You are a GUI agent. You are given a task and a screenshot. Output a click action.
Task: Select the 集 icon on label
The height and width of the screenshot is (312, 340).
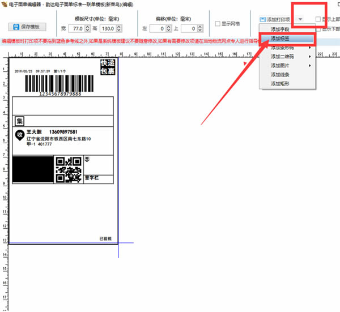tap(19, 121)
